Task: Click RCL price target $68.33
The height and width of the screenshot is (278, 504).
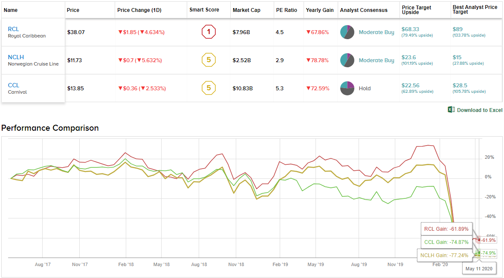Action: 411,29
